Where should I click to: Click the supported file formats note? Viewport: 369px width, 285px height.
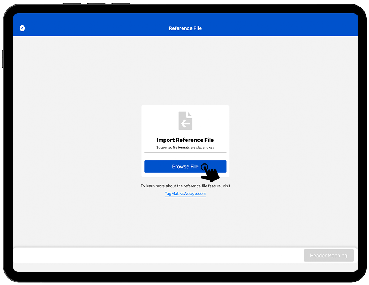tap(185, 148)
